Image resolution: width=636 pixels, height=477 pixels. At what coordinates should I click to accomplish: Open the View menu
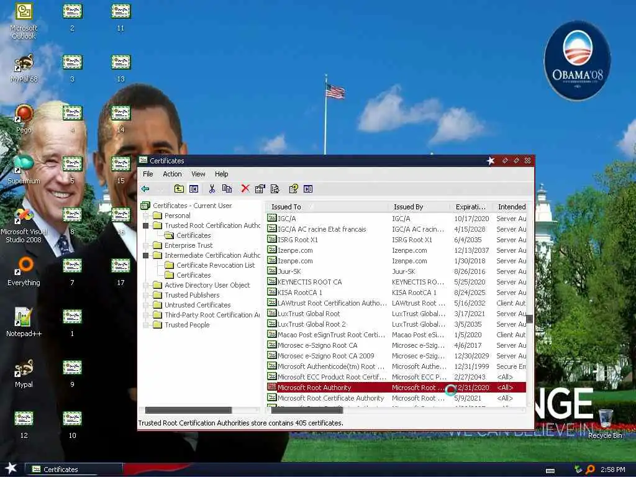point(198,174)
